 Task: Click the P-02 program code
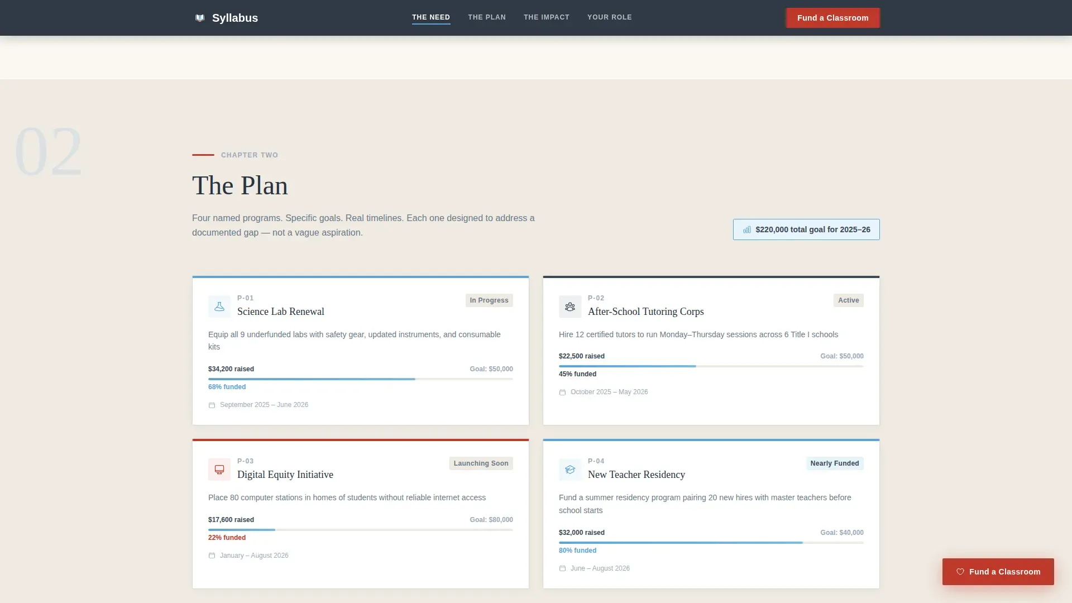point(596,298)
